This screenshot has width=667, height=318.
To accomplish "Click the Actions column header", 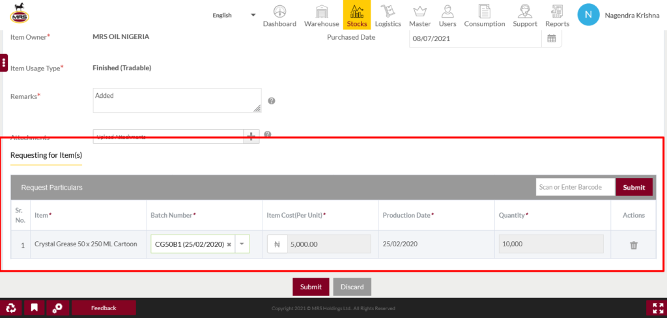I will pyautogui.click(x=634, y=215).
